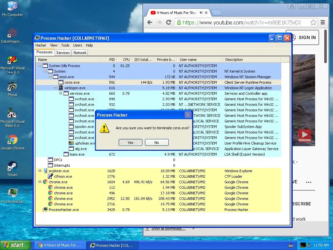Click the alg.exe process icon

(x=71, y=148)
